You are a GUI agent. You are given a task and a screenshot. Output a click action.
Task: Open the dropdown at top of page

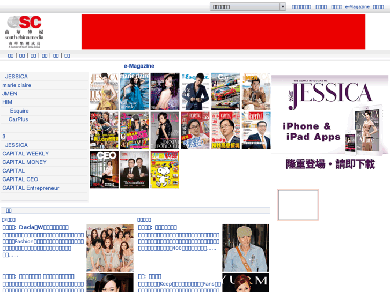tap(248, 6)
